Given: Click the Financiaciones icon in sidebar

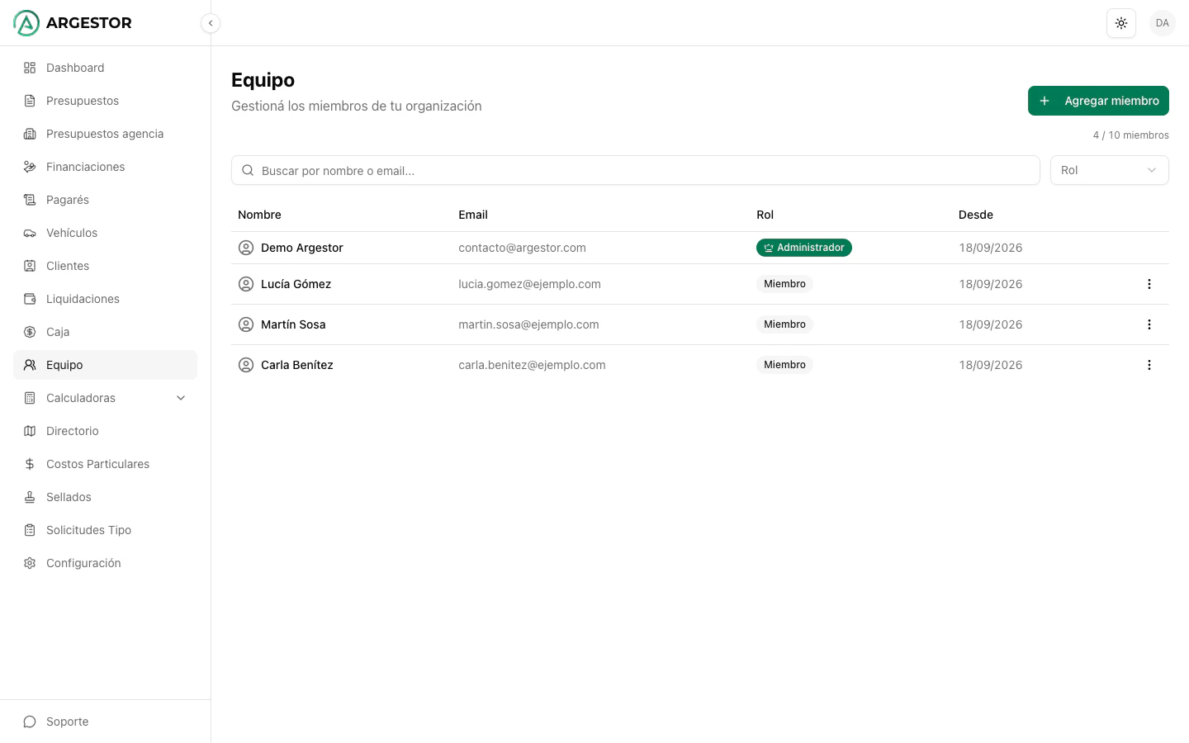Looking at the screenshot, I should pyautogui.click(x=30, y=167).
